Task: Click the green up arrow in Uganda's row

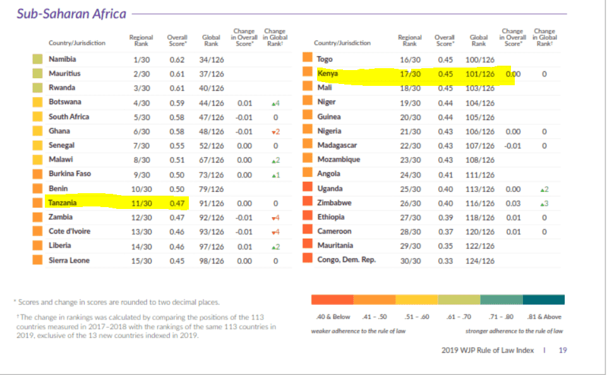Action: (x=541, y=189)
